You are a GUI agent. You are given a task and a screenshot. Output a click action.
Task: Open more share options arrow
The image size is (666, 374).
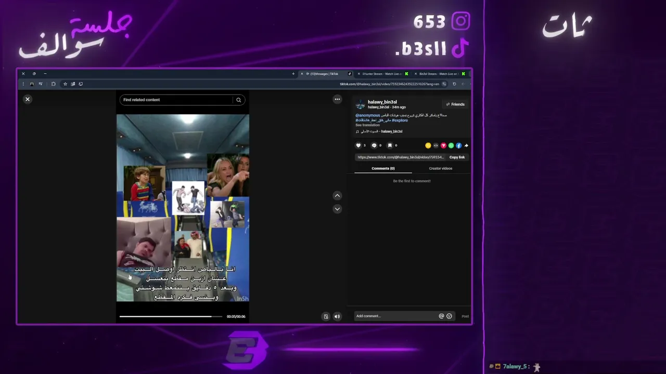(466, 145)
